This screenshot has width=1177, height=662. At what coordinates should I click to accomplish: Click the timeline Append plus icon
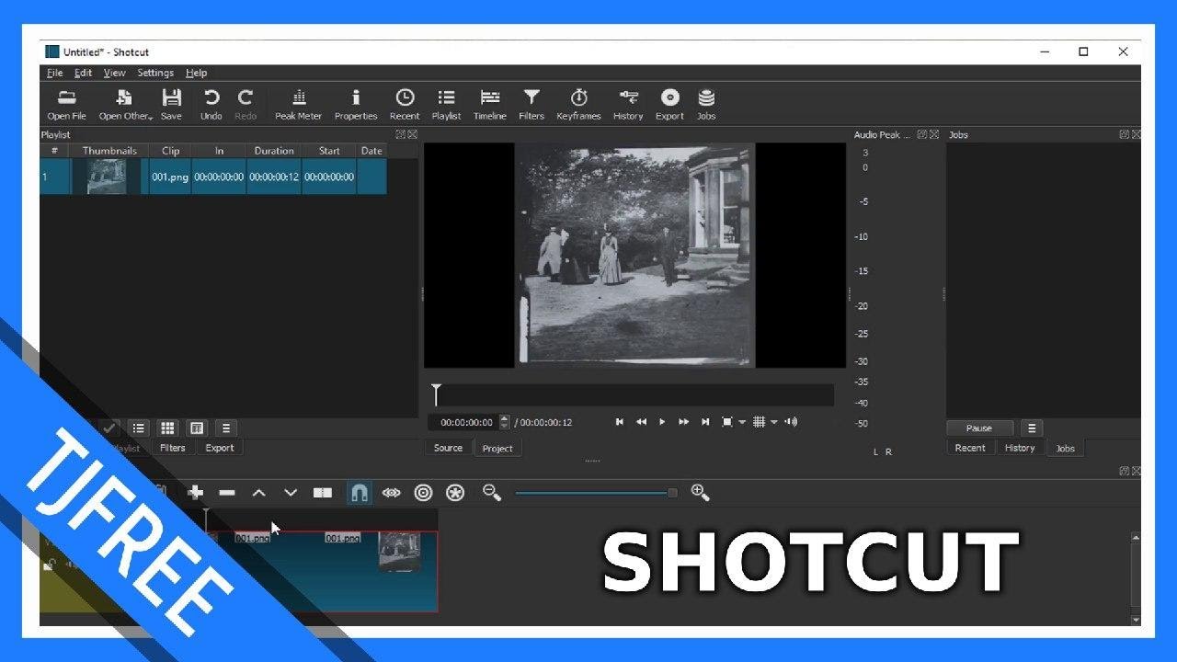[196, 493]
